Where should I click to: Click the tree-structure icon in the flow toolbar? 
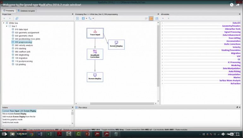point(90,18)
